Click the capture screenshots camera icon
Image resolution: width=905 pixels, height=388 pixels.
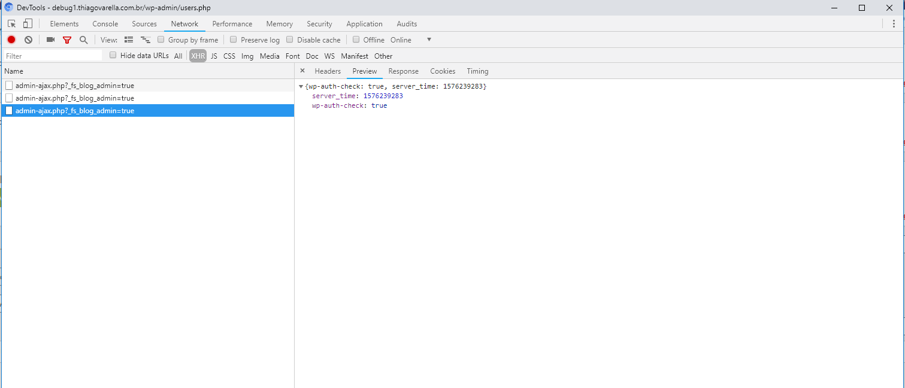(x=50, y=40)
